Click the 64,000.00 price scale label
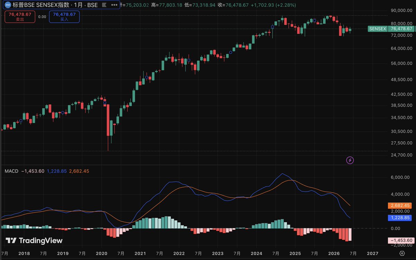416x260 pixels. (x=401, y=49)
